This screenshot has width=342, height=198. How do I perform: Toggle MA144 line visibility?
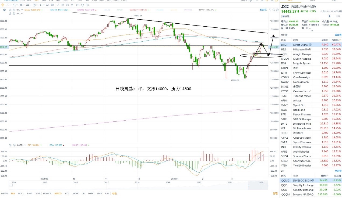(x=59, y=10)
